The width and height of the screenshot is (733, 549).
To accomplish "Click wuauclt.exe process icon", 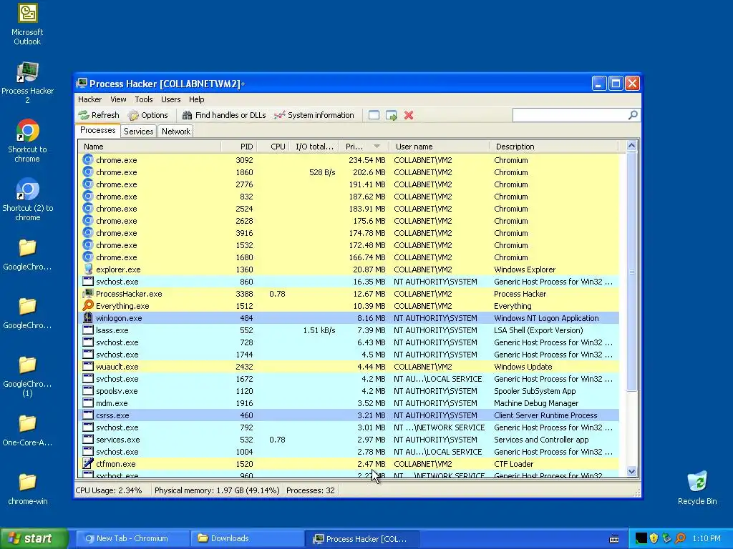I will (88, 367).
